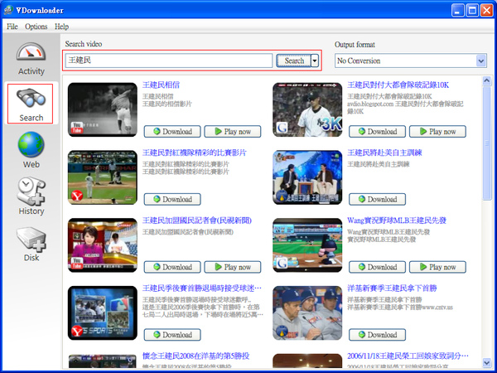Click the 實況野球 video game thumbnail
497x373 pixels.
pos(307,245)
